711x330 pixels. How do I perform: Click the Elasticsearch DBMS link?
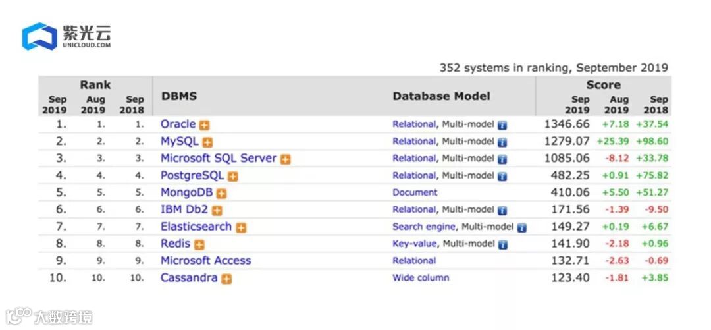coord(196,227)
